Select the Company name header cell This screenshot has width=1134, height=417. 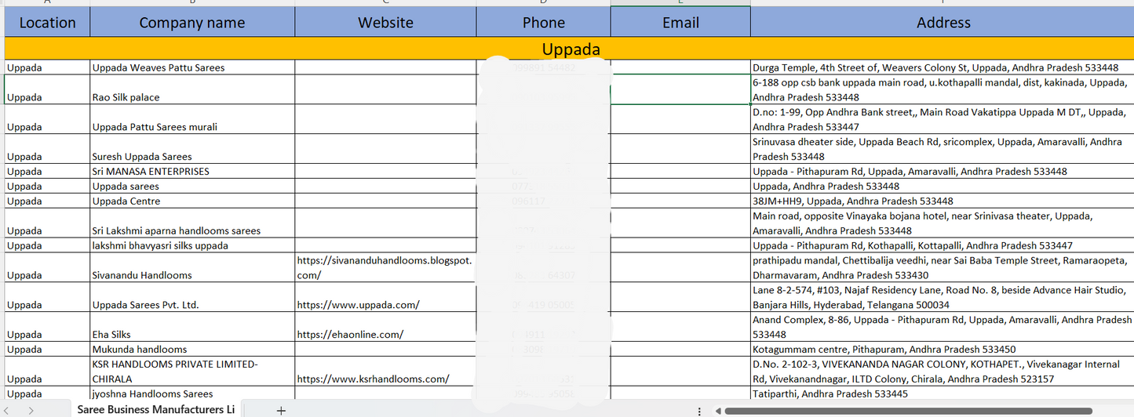pos(192,23)
